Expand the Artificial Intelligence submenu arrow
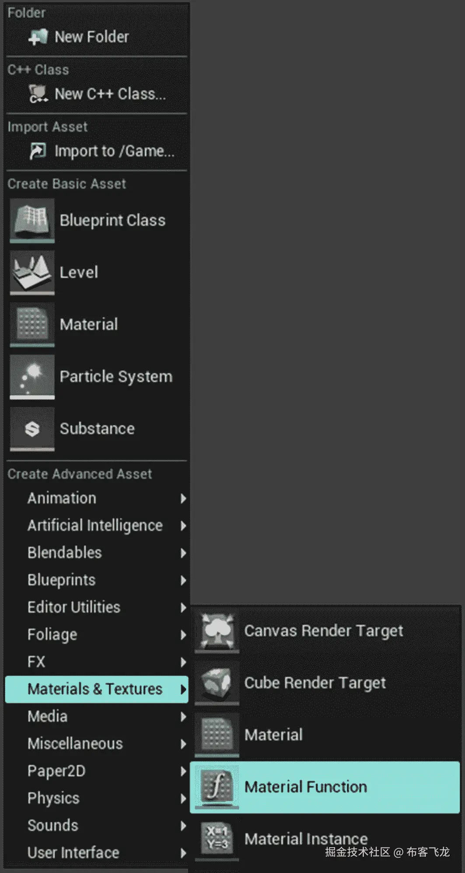This screenshot has height=873, width=465. [183, 526]
